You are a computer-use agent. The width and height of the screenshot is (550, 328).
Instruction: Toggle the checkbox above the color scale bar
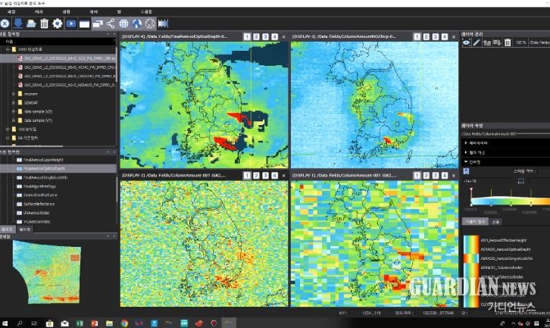coord(466,171)
